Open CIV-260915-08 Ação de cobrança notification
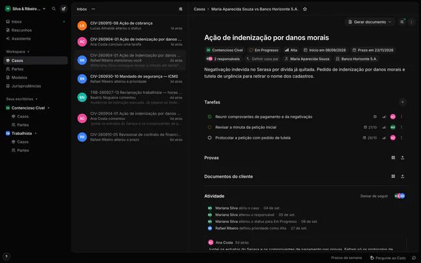 coord(130,25)
